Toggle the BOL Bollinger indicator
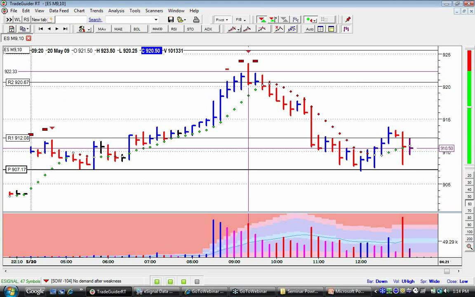The width and height of the screenshot is (475, 297). click(x=137, y=29)
